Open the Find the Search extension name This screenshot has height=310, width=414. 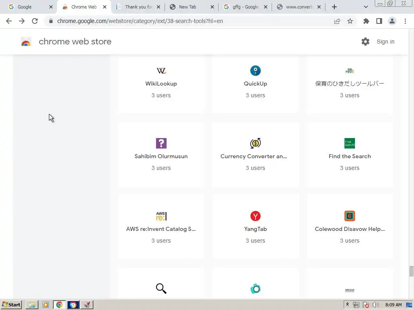(x=350, y=156)
